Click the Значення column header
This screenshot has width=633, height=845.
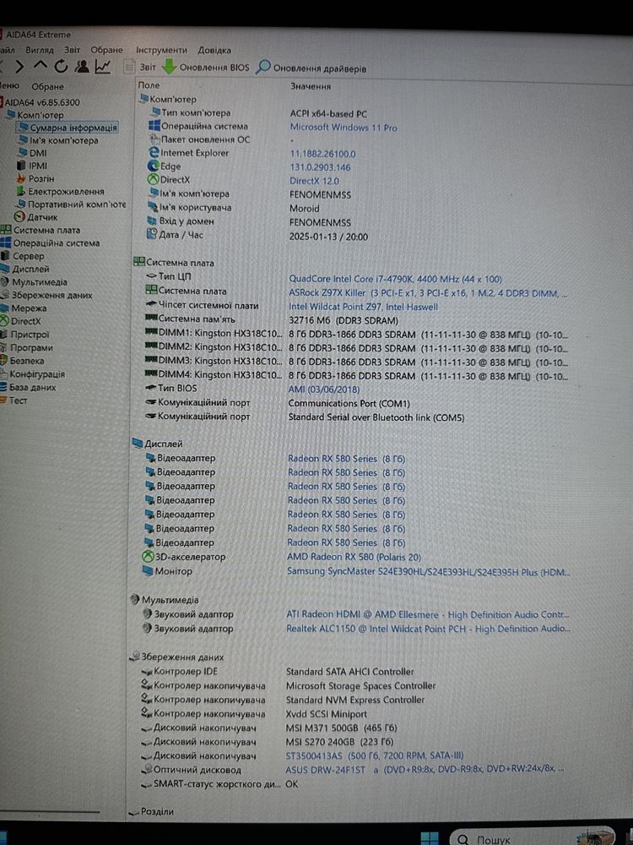coord(311,86)
